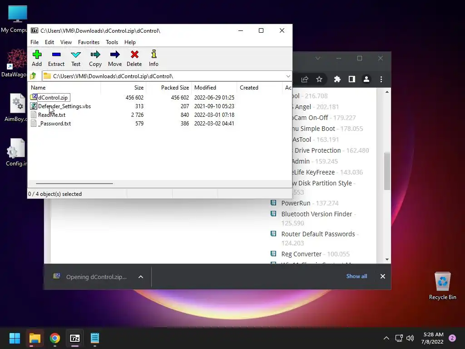Switch to Chrome from the taskbar

click(55, 338)
